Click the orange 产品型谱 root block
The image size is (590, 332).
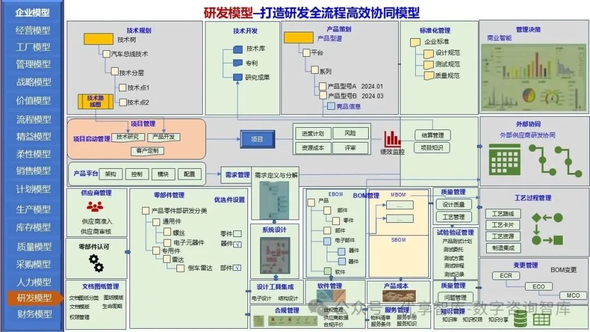298,38
